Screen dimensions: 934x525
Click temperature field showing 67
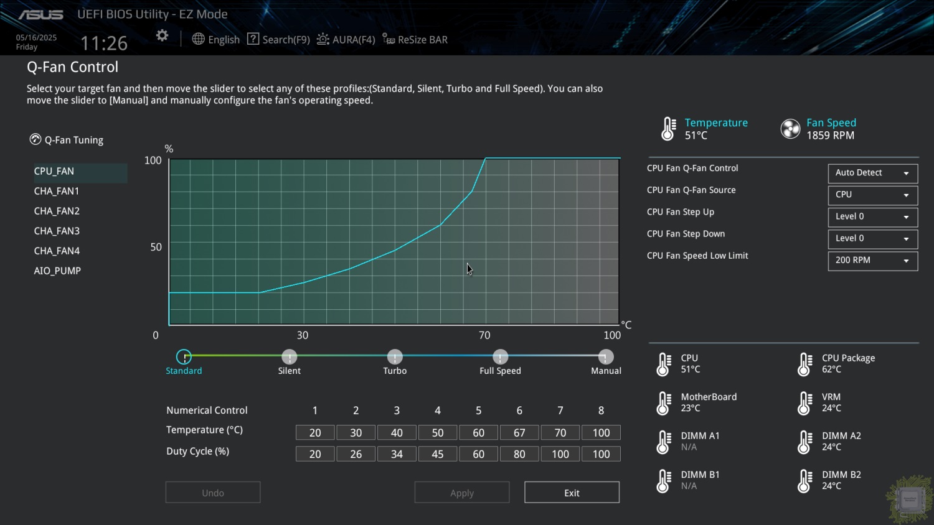[x=519, y=432]
